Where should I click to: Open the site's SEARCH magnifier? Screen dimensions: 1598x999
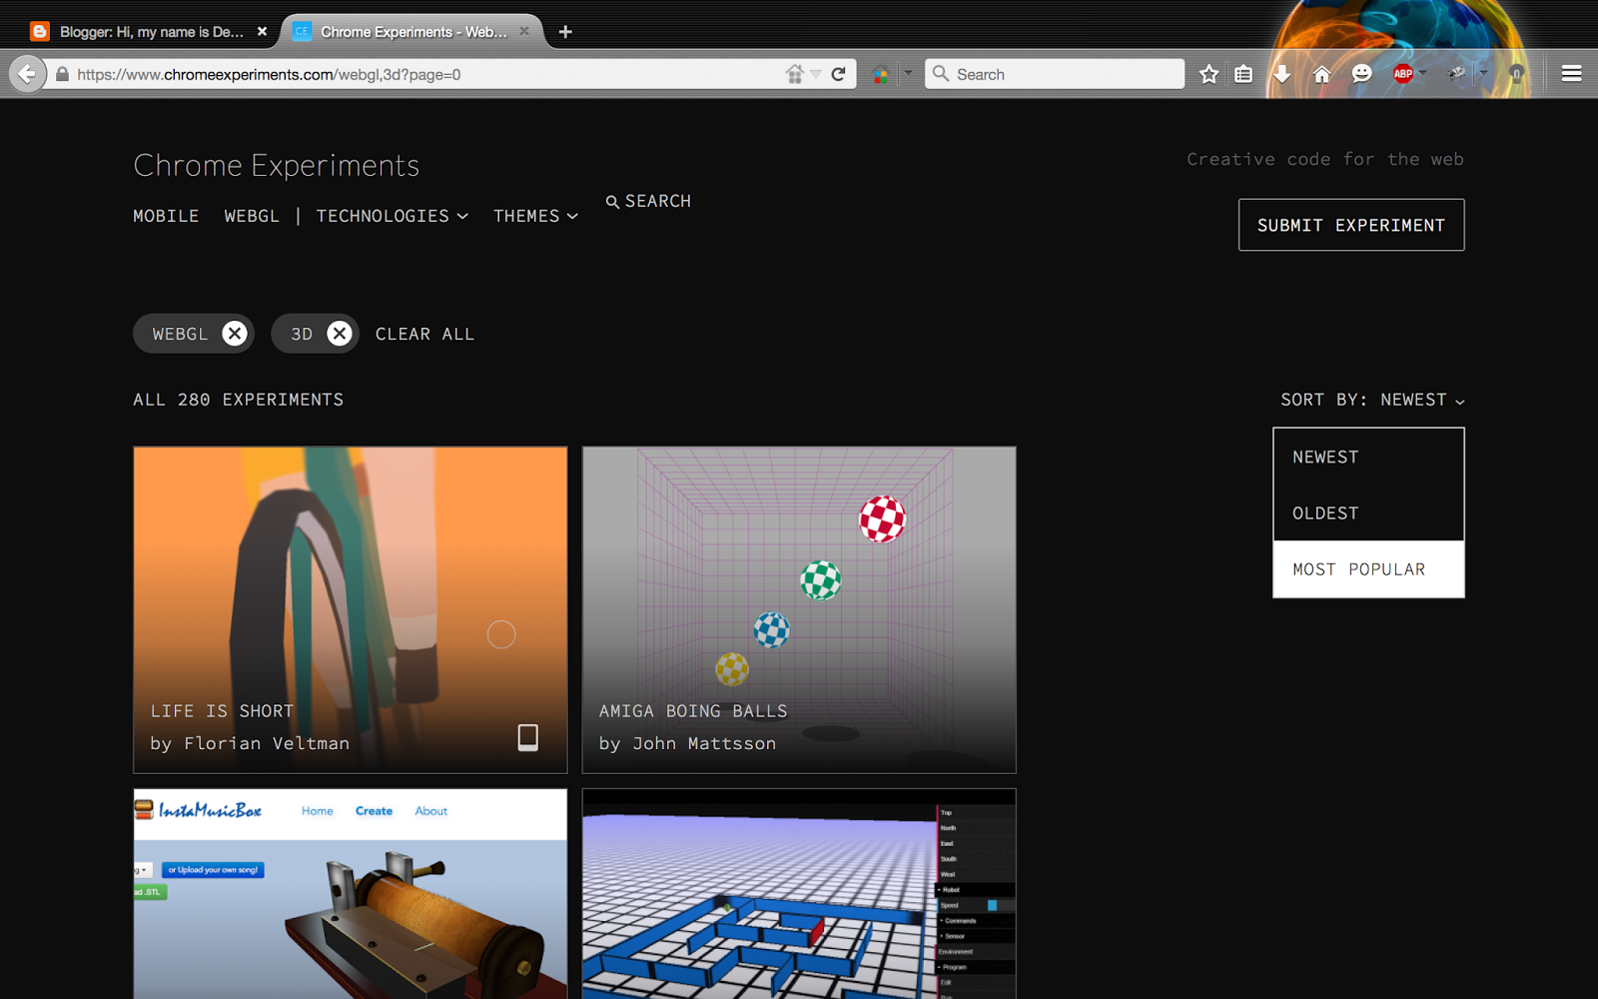point(648,201)
